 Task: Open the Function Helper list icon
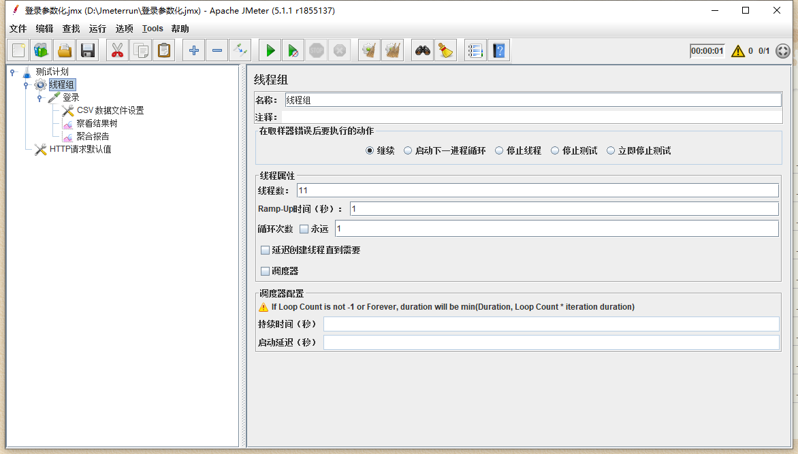(475, 50)
